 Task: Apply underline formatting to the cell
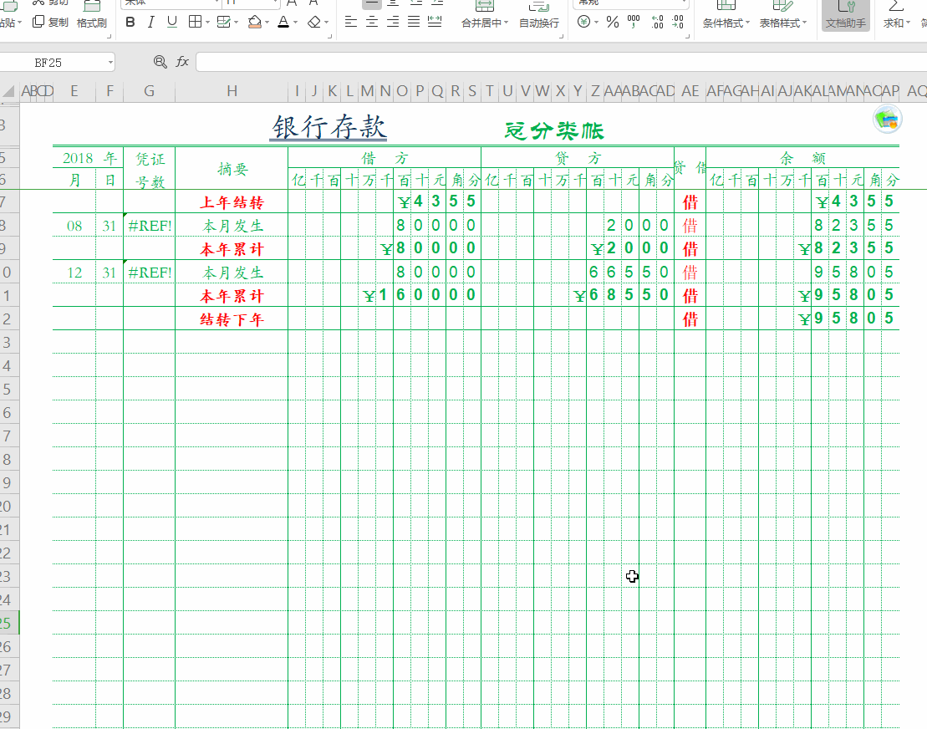pyautogui.click(x=171, y=22)
